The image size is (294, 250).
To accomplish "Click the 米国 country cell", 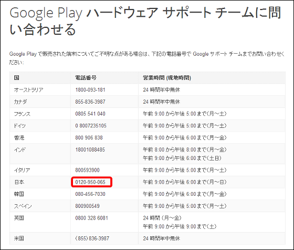I will tap(19, 238).
